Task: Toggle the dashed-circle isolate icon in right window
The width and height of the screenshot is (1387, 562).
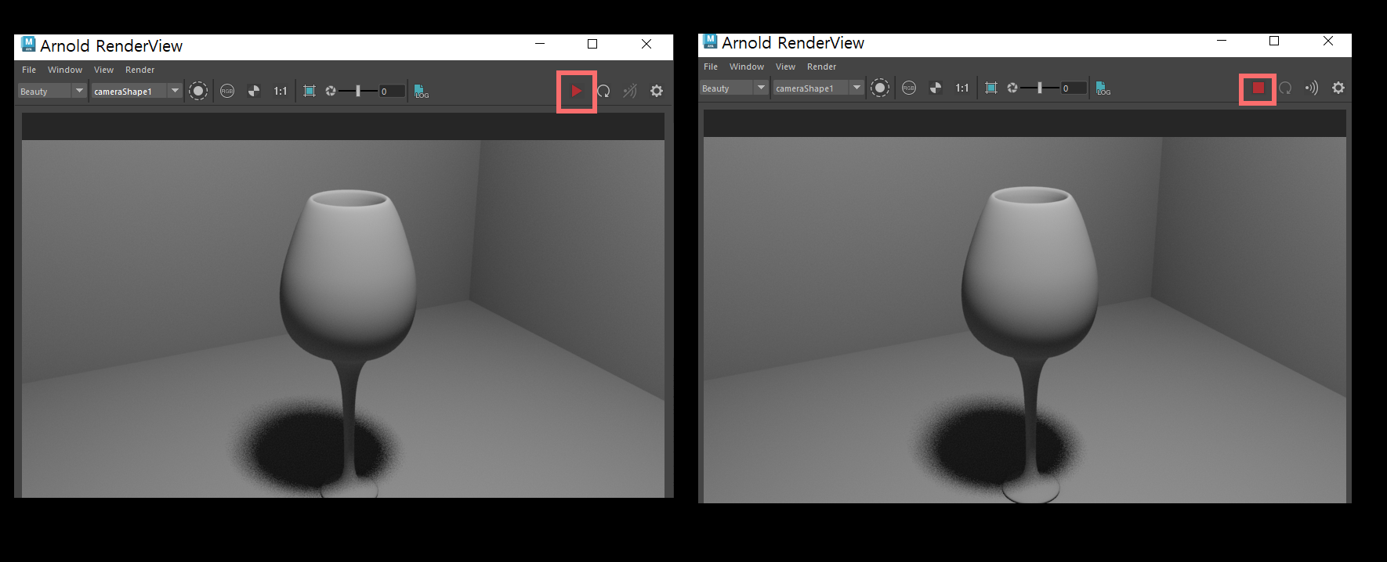Action: click(x=880, y=88)
